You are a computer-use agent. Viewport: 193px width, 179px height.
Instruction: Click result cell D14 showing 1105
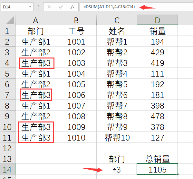click(x=158, y=169)
